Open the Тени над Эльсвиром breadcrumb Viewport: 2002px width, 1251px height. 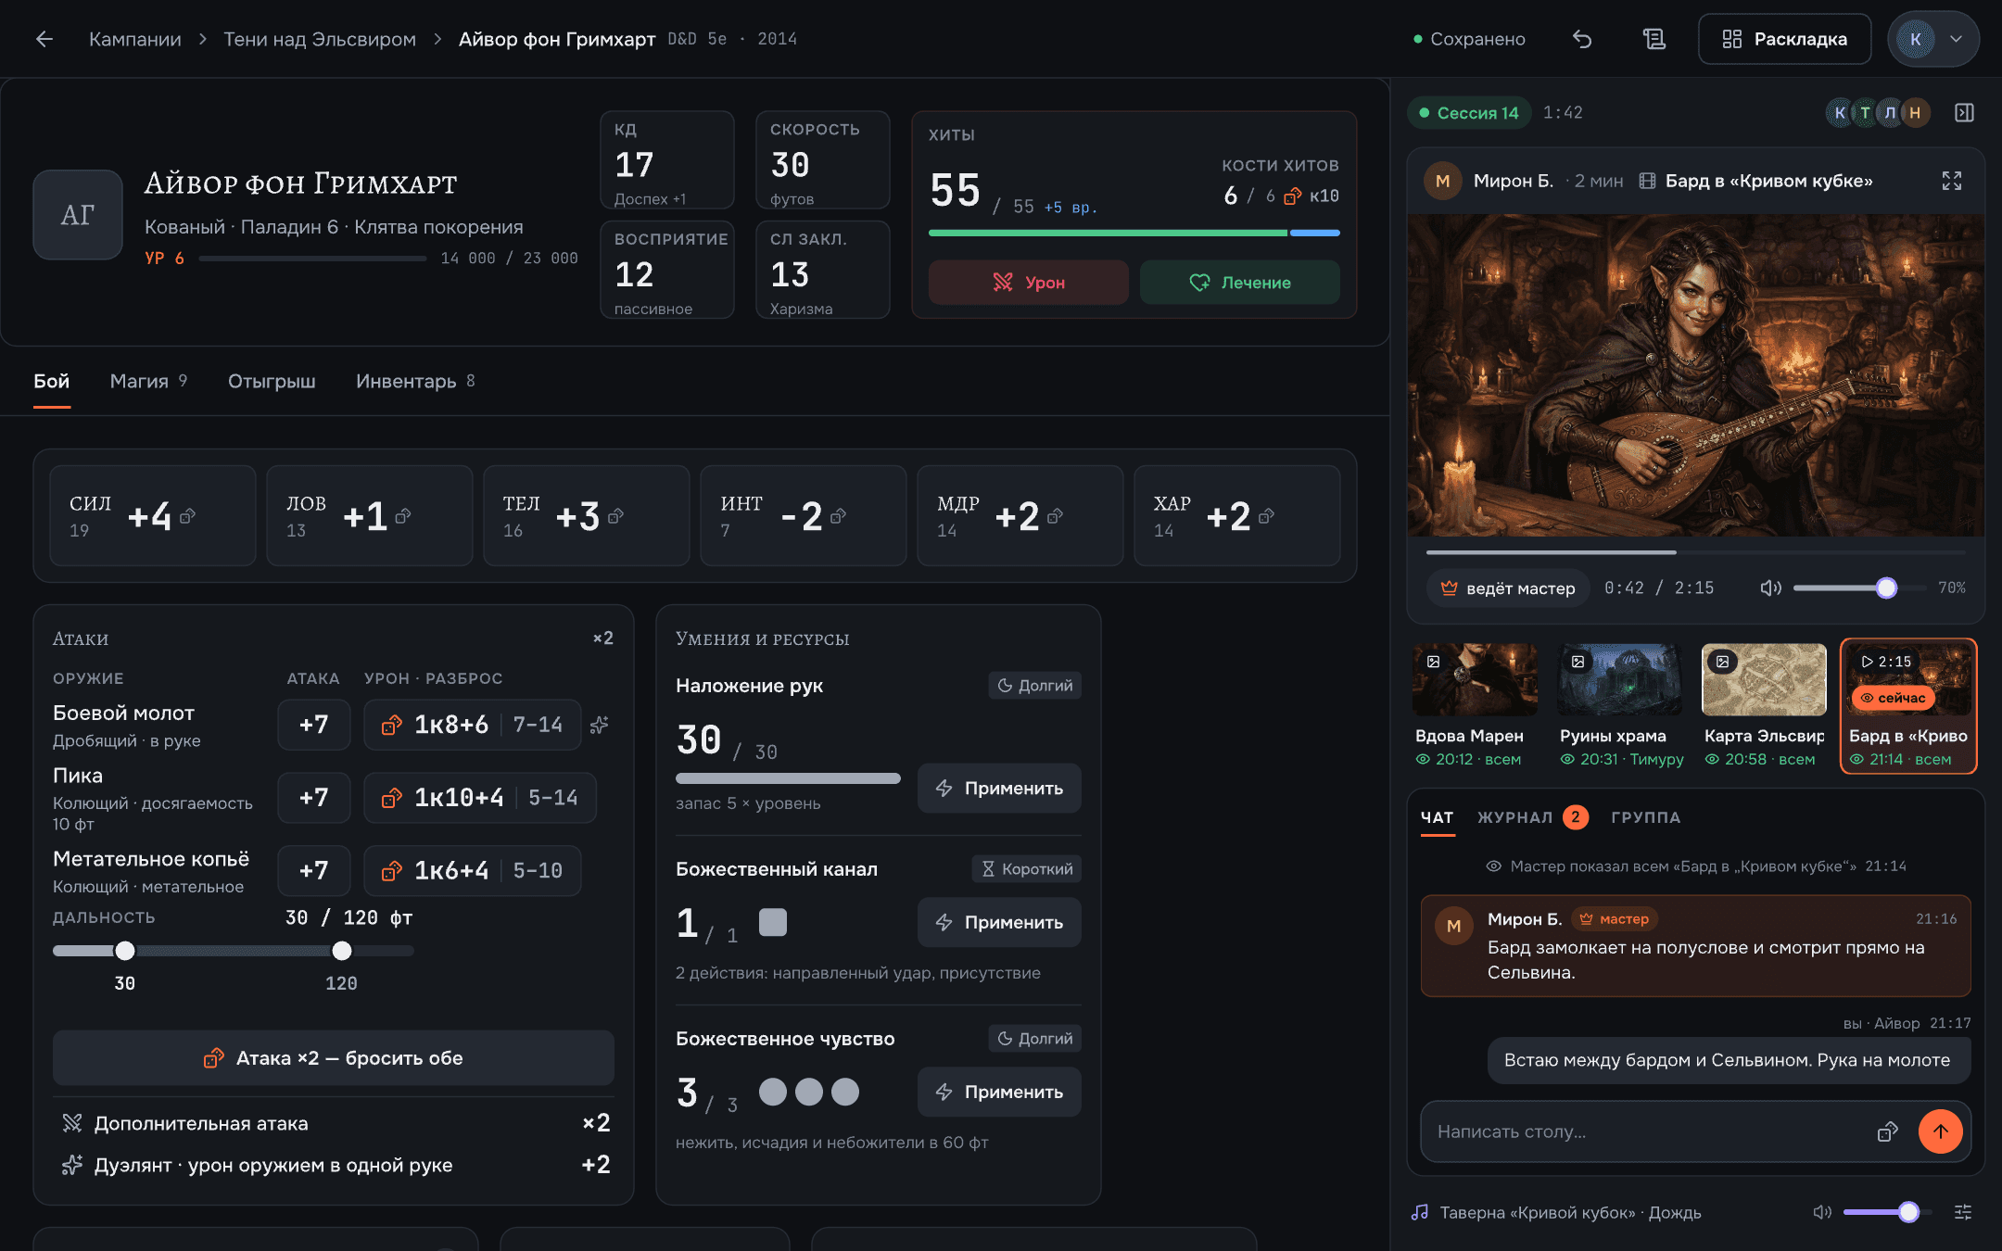pyautogui.click(x=320, y=39)
